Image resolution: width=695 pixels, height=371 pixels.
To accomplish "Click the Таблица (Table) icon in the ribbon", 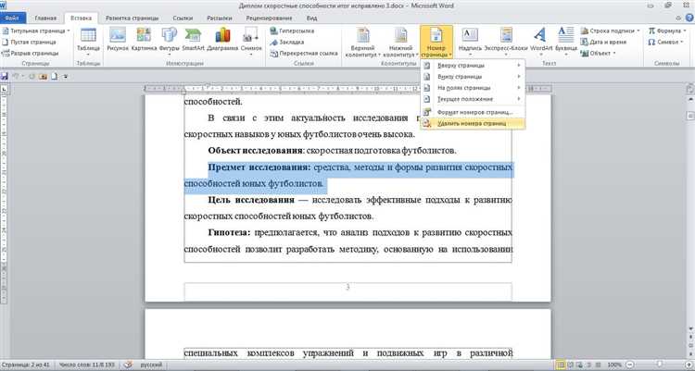I will [88, 40].
